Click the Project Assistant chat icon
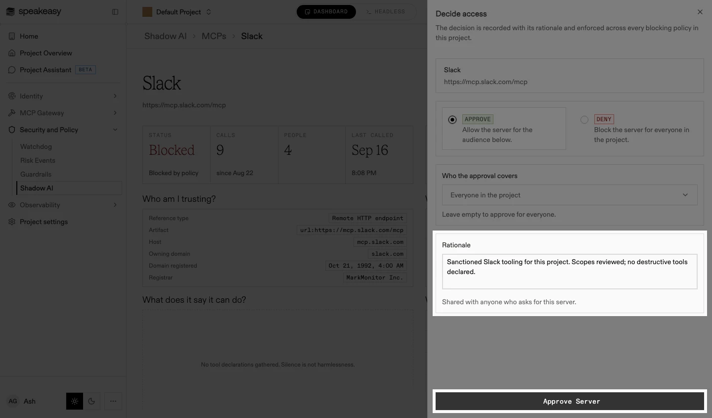The width and height of the screenshot is (712, 418). (x=12, y=70)
